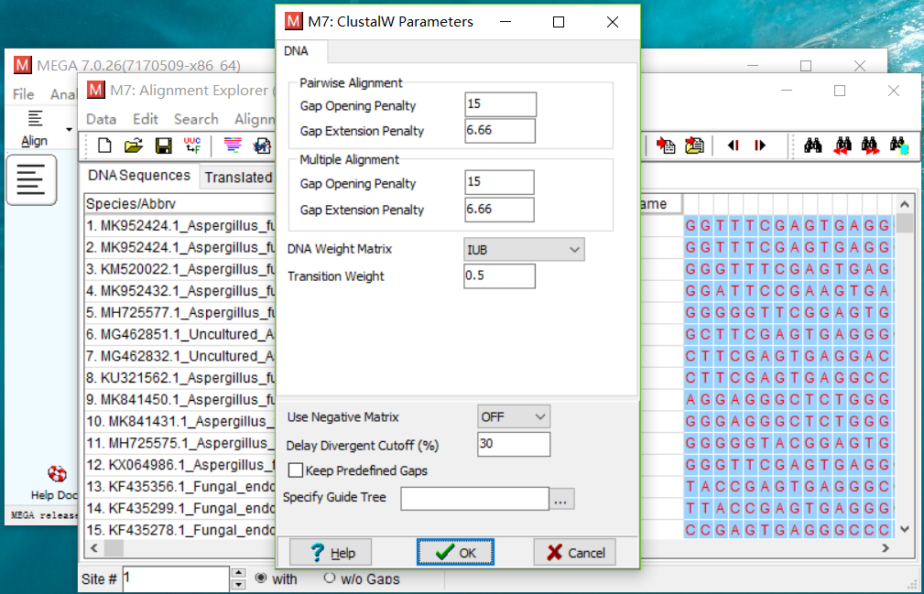
Task: Open the File menu in MEGA window
Action: click(24, 94)
